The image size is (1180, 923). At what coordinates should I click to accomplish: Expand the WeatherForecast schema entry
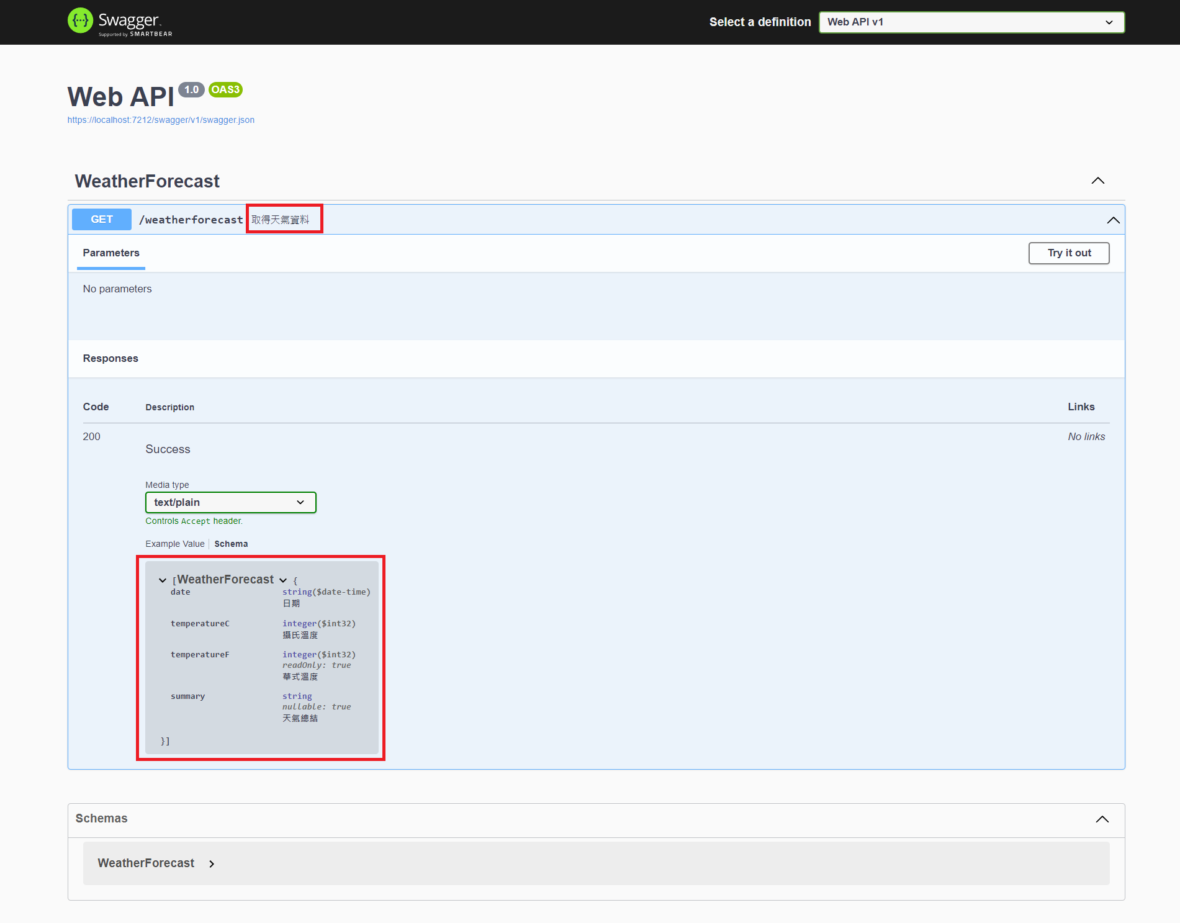click(x=212, y=863)
